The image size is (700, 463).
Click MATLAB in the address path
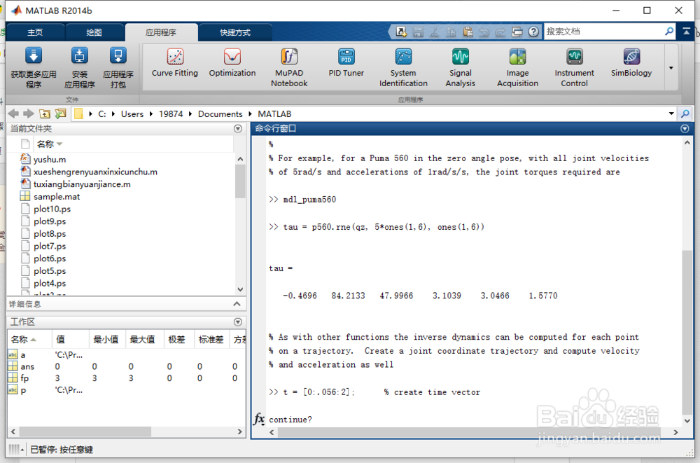point(274,114)
